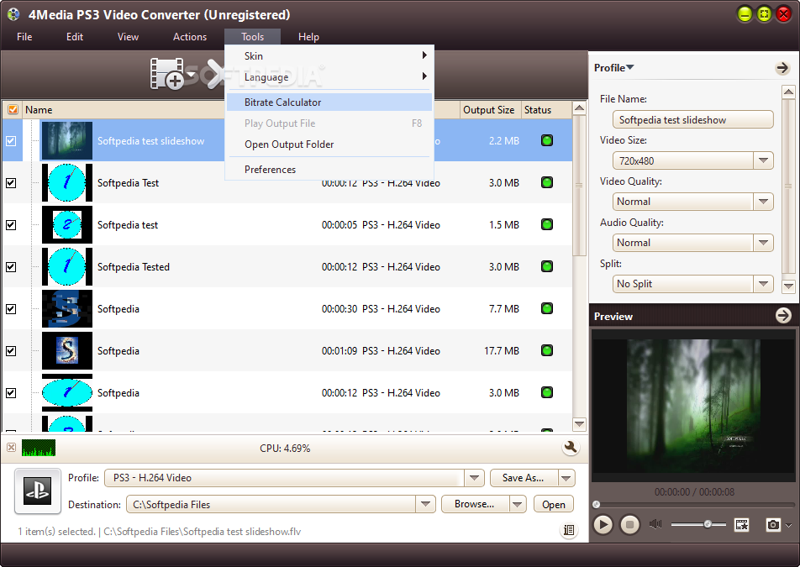The height and width of the screenshot is (567, 800).
Task: Open the Skin submenu
Action: coord(329,56)
